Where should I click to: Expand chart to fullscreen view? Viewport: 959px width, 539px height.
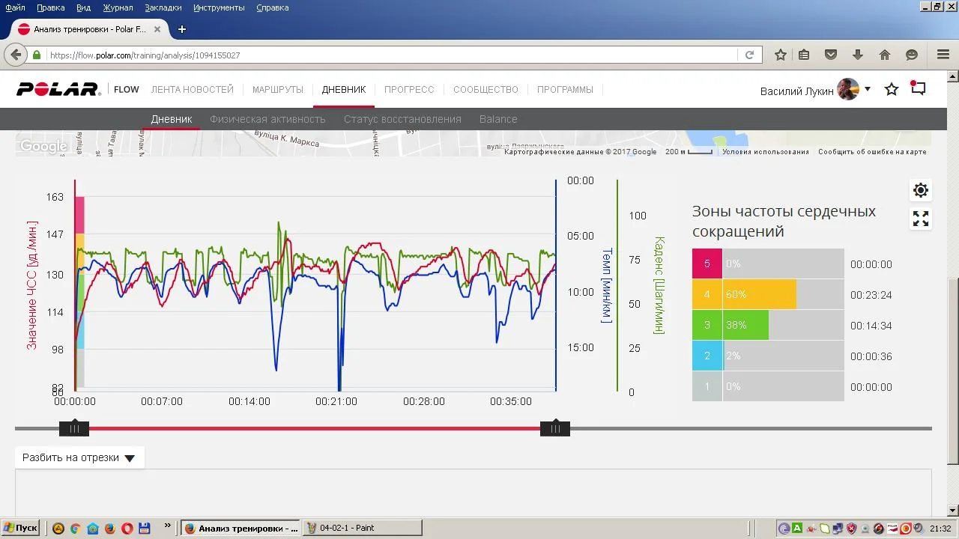click(921, 219)
